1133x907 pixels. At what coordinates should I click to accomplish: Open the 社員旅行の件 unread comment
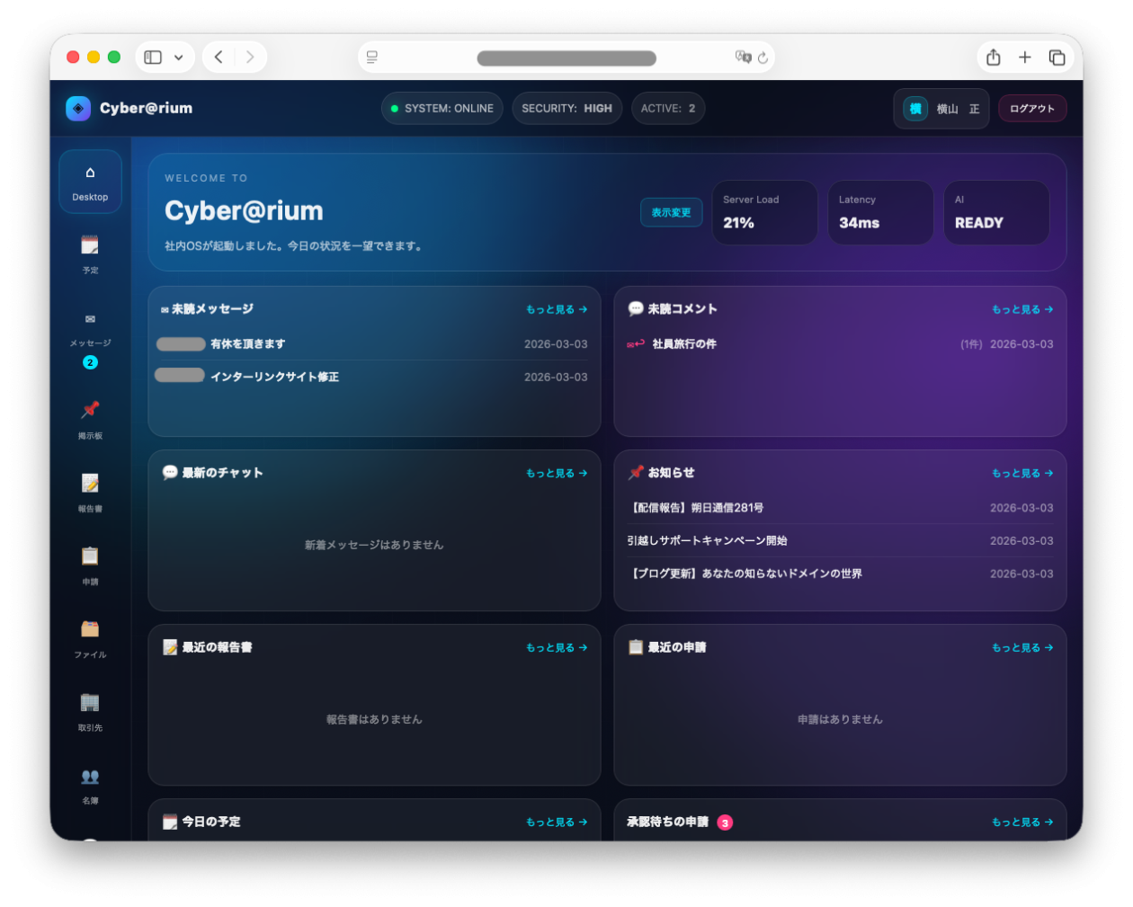[x=683, y=344]
